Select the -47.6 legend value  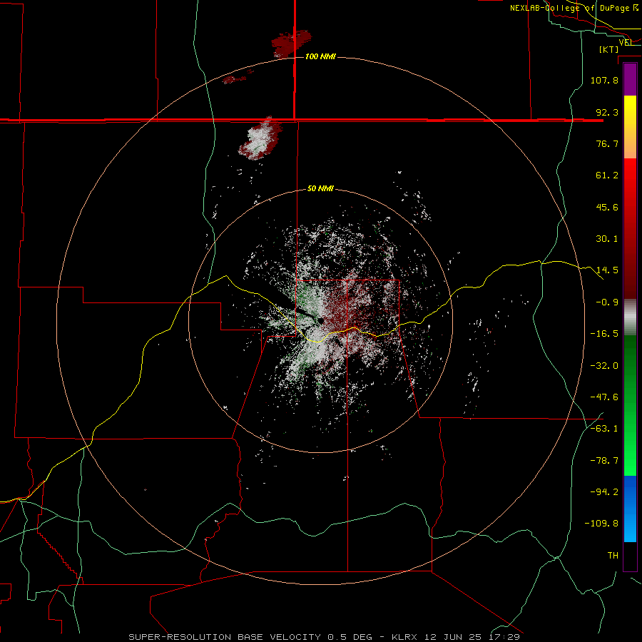(604, 397)
